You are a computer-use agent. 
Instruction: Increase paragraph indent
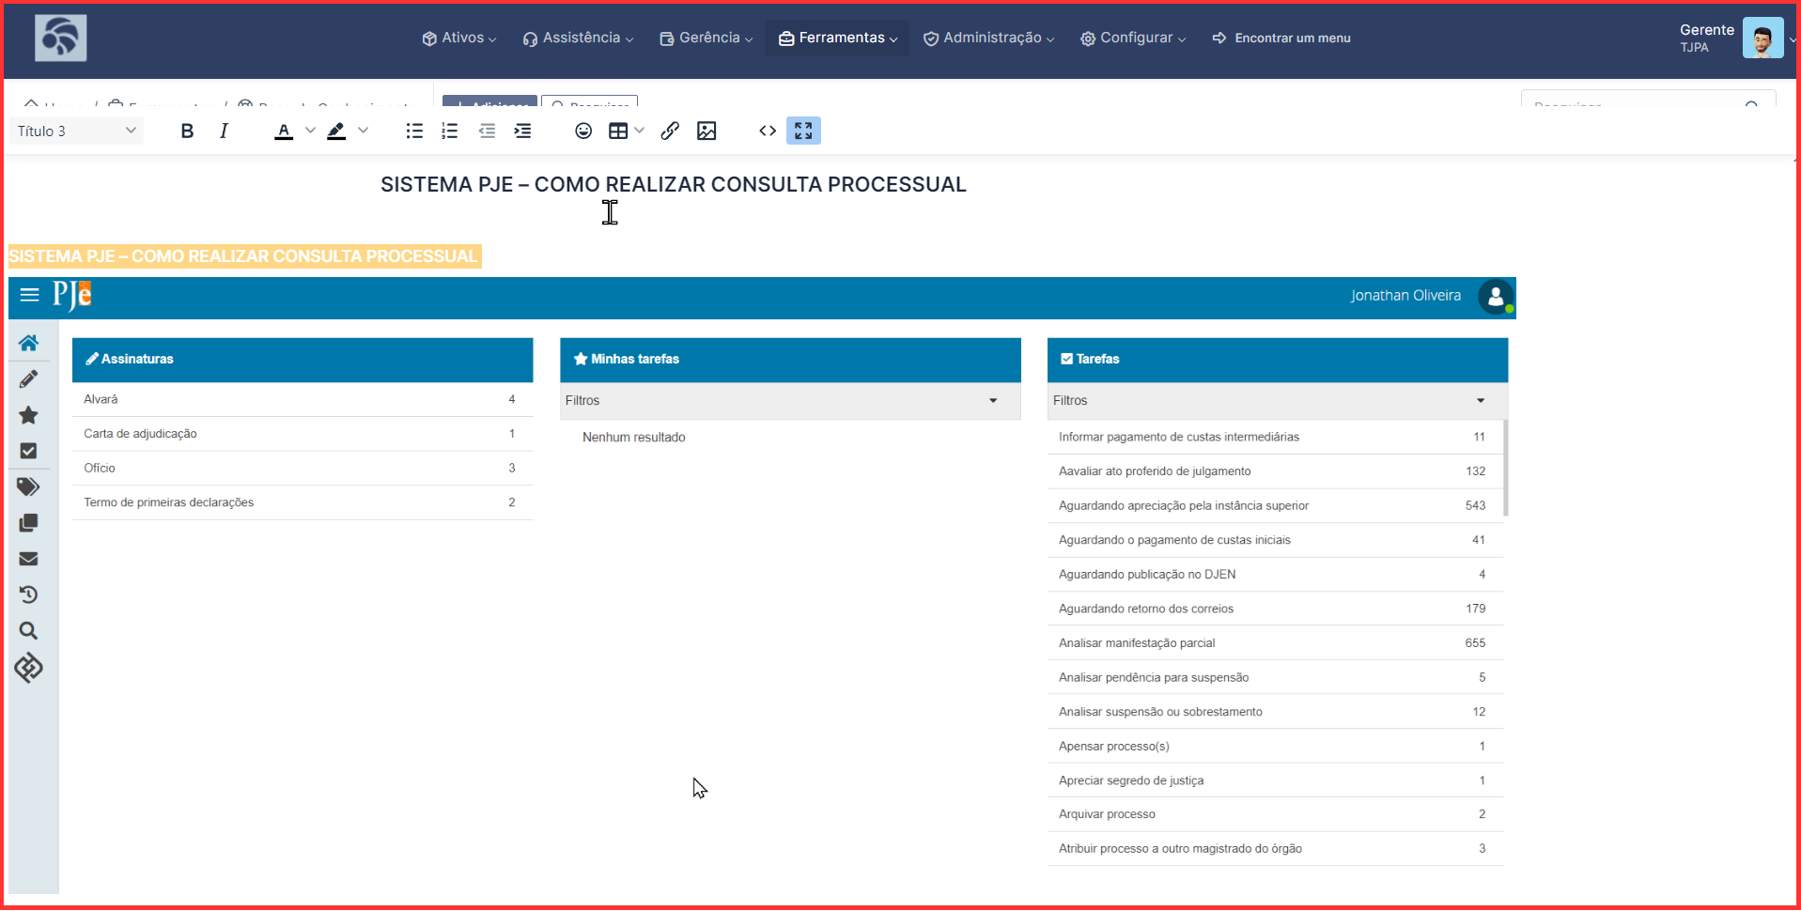click(523, 131)
